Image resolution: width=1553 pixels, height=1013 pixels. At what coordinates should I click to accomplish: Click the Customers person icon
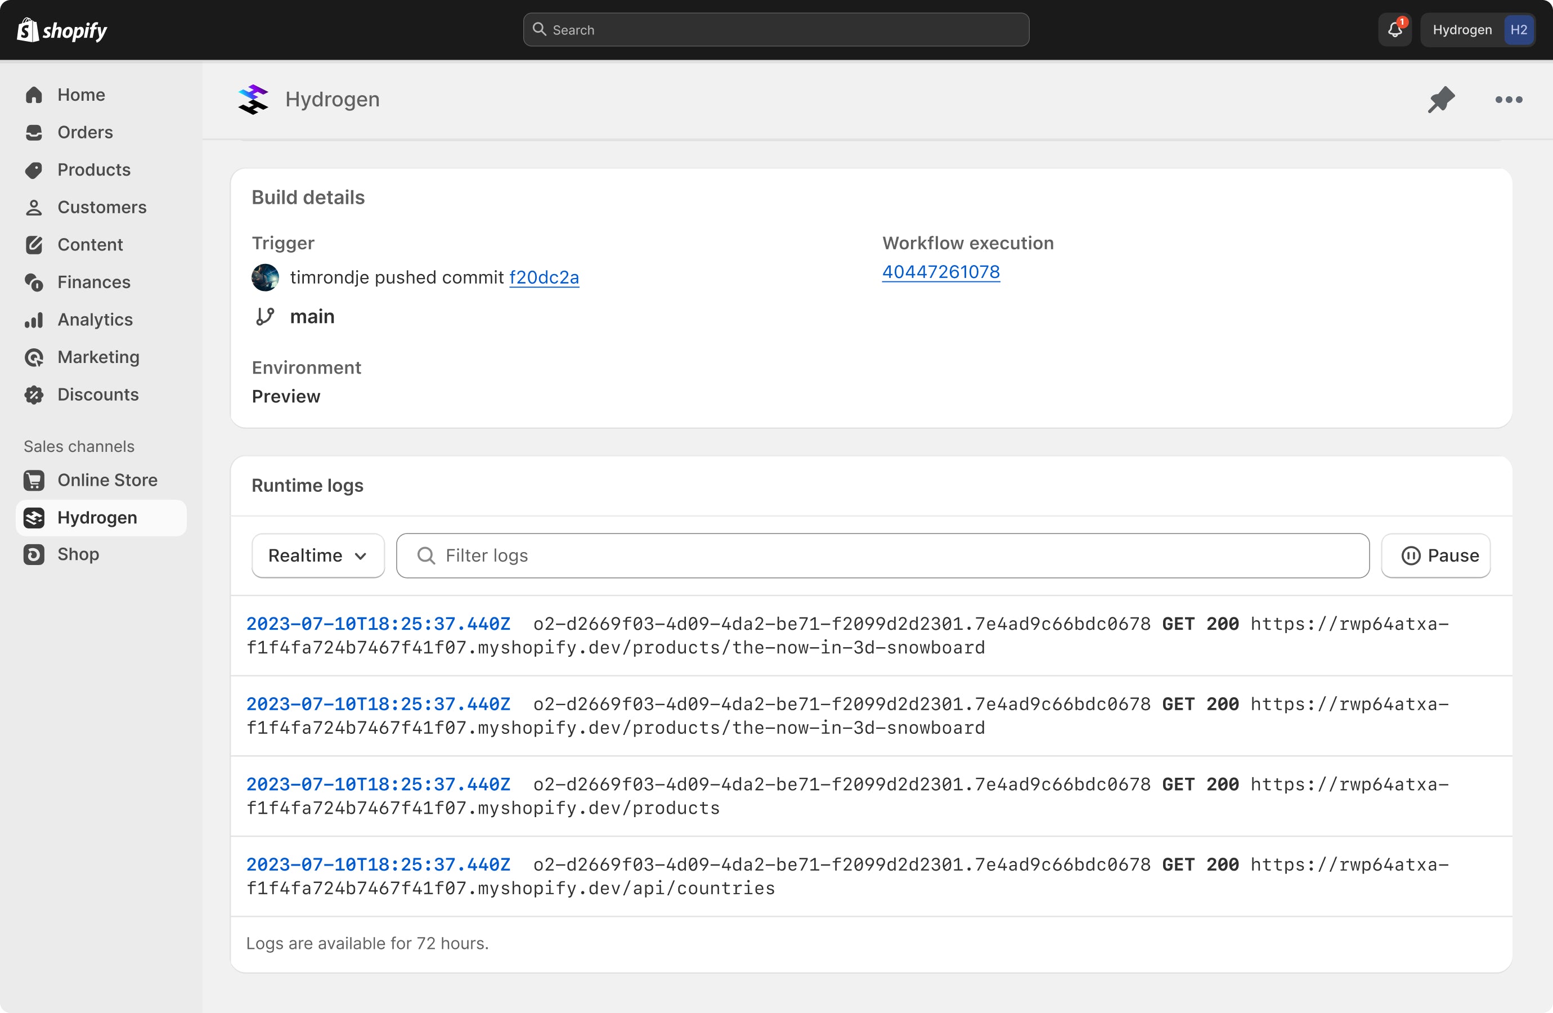(34, 208)
